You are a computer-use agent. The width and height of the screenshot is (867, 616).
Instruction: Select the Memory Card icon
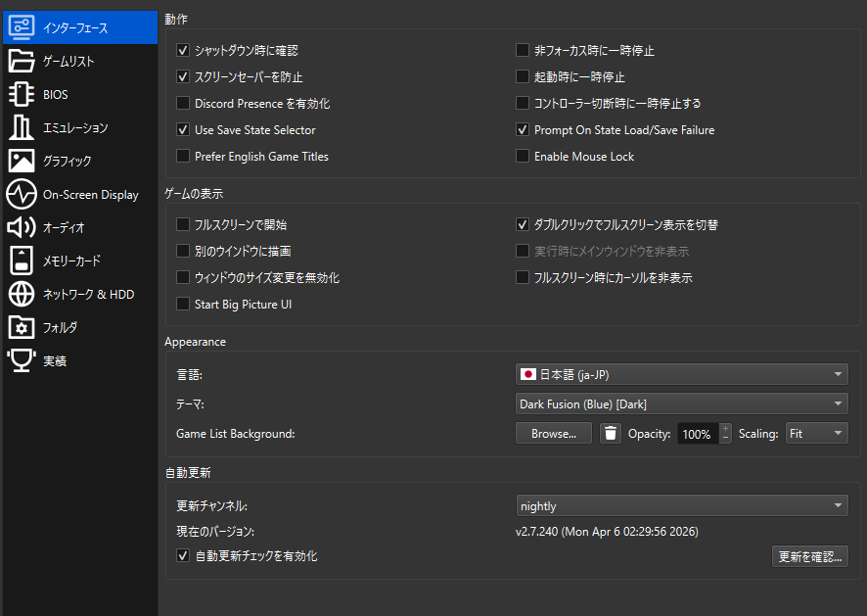pos(22,261)
